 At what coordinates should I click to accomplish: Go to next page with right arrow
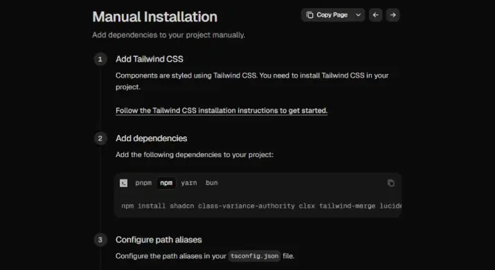pyautogui.click(x=393, y=15)
